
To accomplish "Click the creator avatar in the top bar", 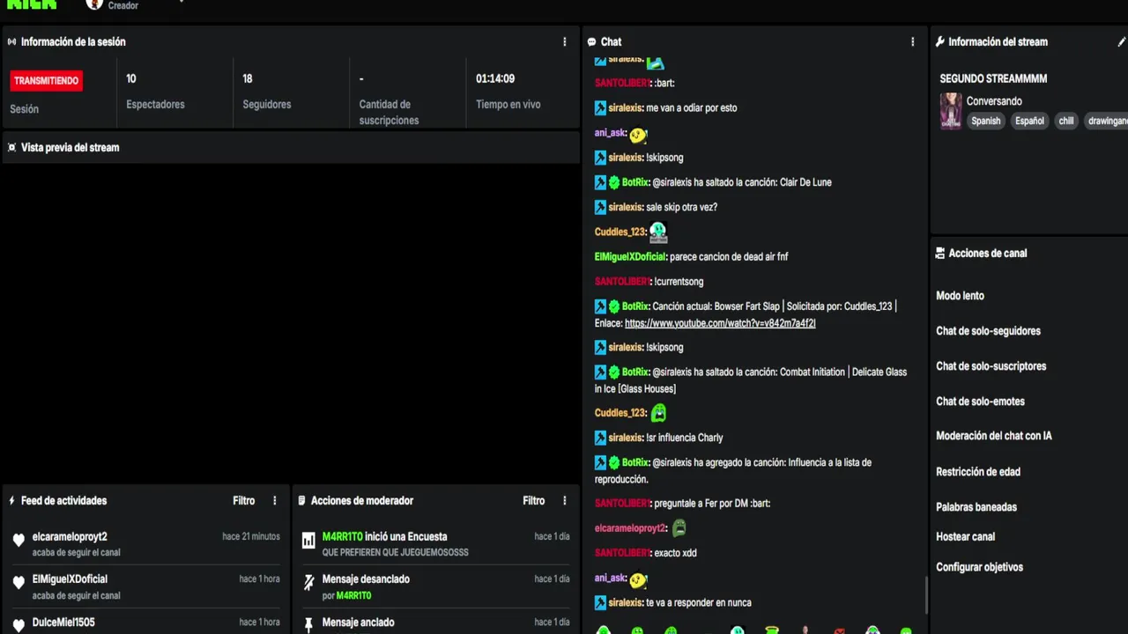I will coord(94,4).
